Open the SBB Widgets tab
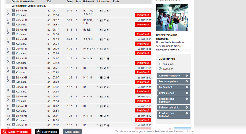The width and height of the screenshot is (246, 134). (47, 132)
